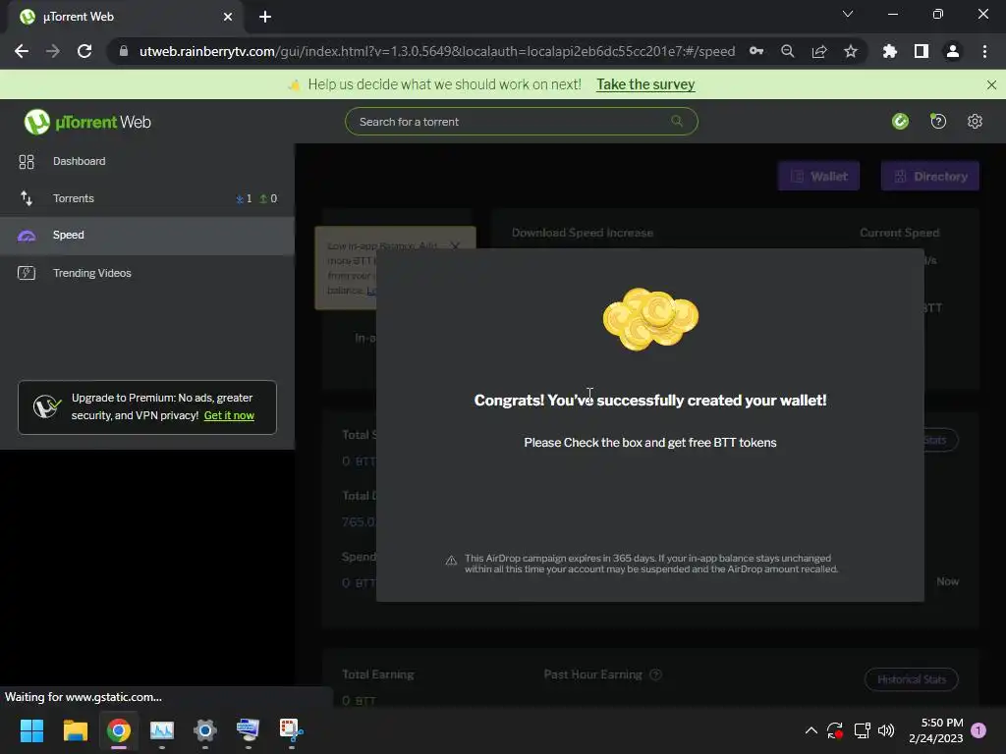This screenshot has height=754, width=1006.
Task: Click the µTorrent Web logo
Action: coord(87,122)
